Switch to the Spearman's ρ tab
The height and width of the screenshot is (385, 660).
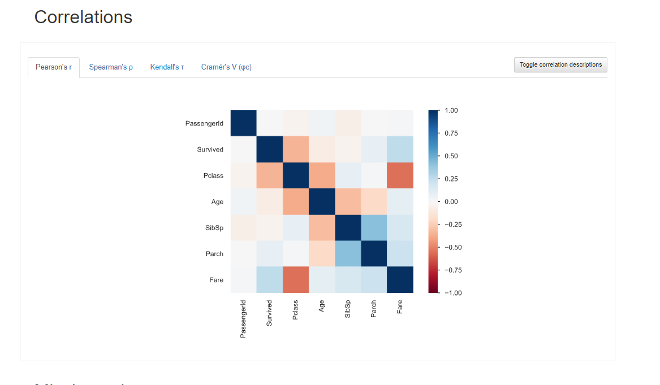[x=111, y=67]
